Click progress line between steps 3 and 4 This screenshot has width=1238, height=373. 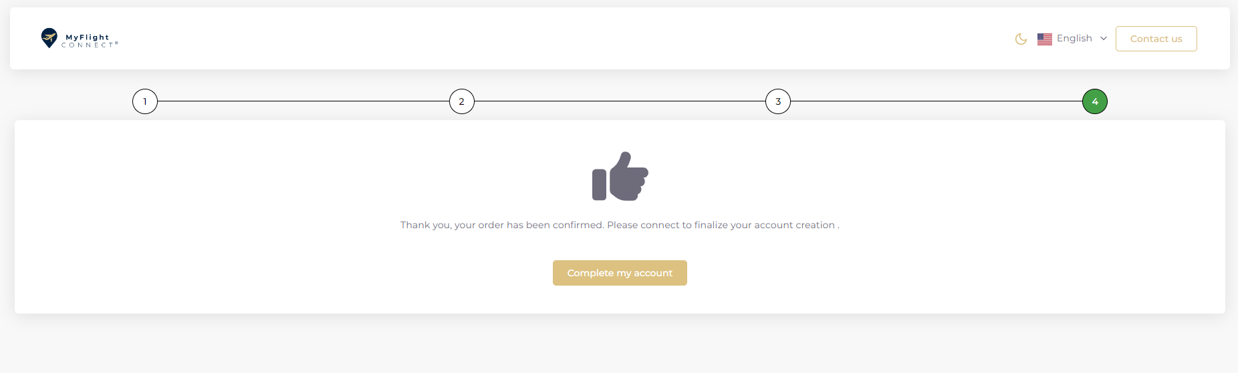coord(936,101)
